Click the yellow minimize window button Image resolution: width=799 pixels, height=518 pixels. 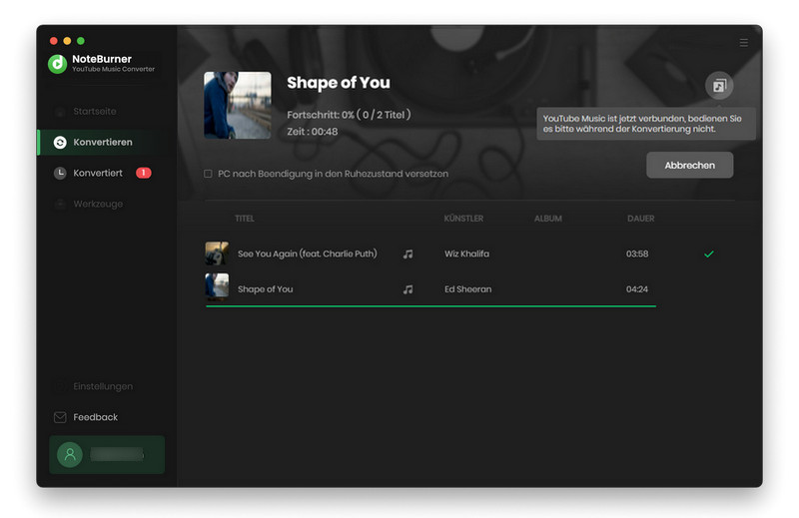[x=67, y=41]
